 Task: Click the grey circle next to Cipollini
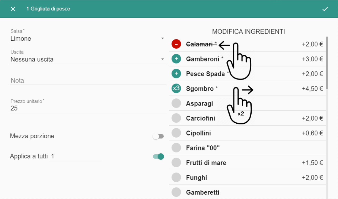(x=176, y=133)
